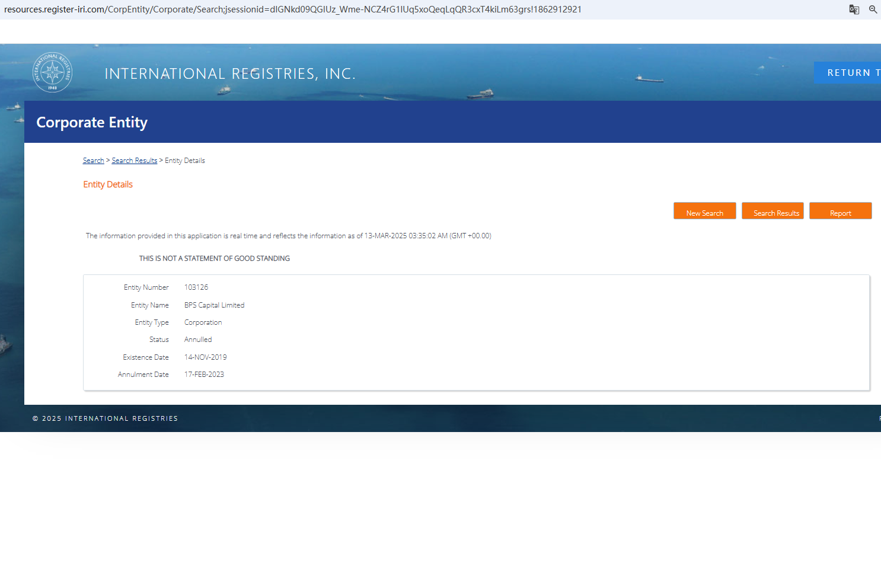Click the zoom magnifier icon in address bar
The width and height of the screenshot is (881, 579).
click(873, 9)
